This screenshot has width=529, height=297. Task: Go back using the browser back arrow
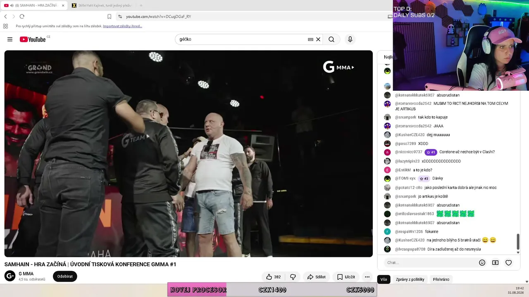[x=5, y=16]
